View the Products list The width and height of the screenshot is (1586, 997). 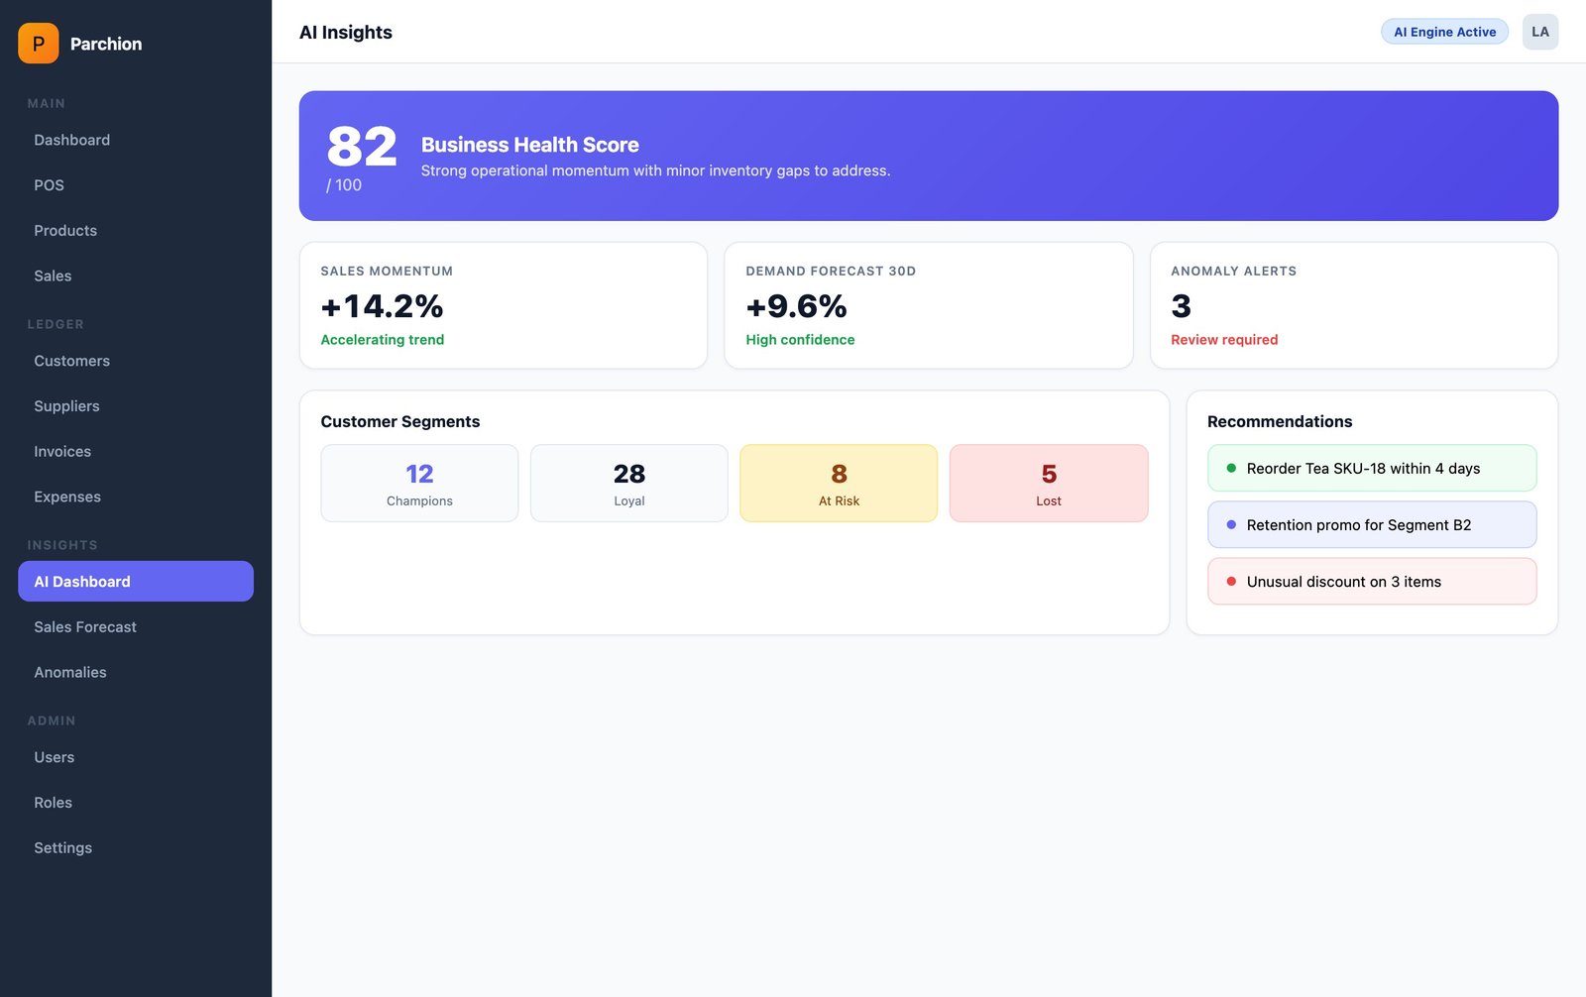(65, 230)
